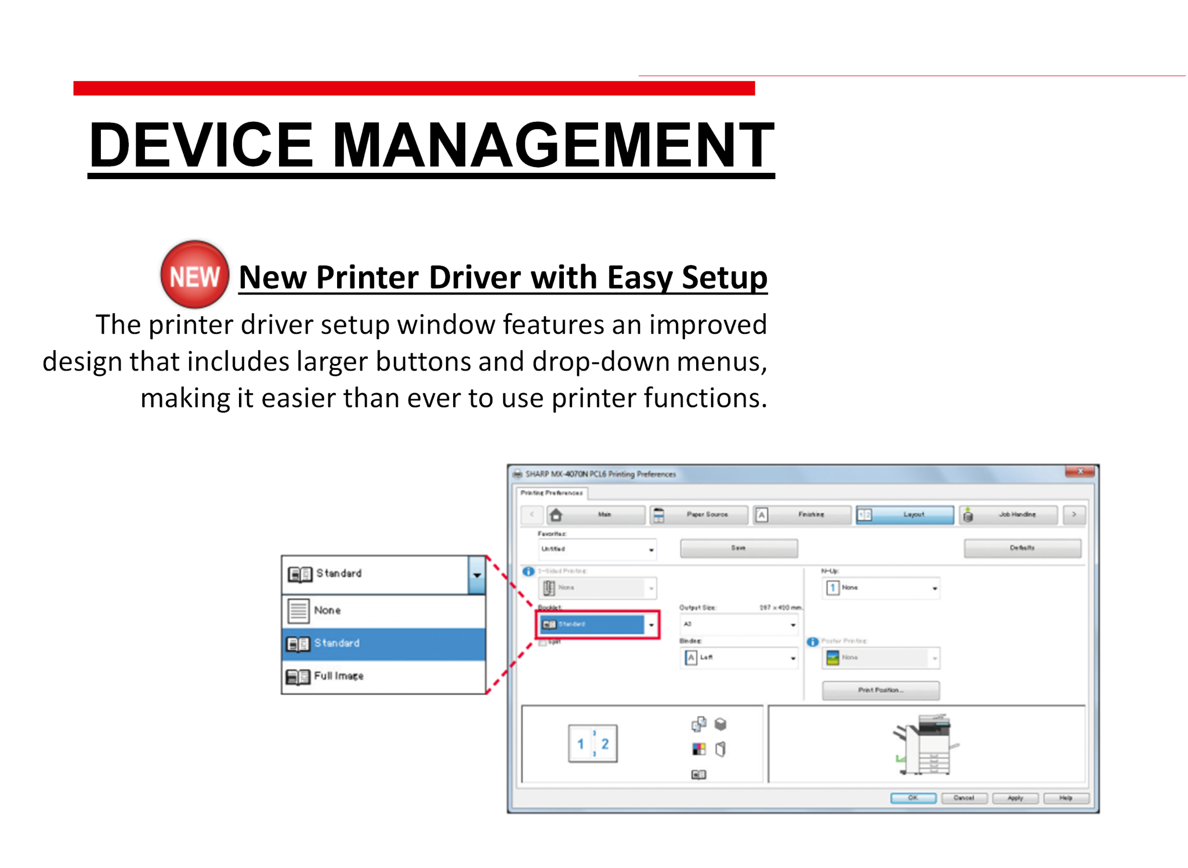The width and height of the screenshot is (1188, 868).
Task: Click the 3D box status icon
Action: pos(720,724)
